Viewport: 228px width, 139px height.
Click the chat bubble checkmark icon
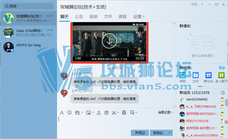pos(132,112)
